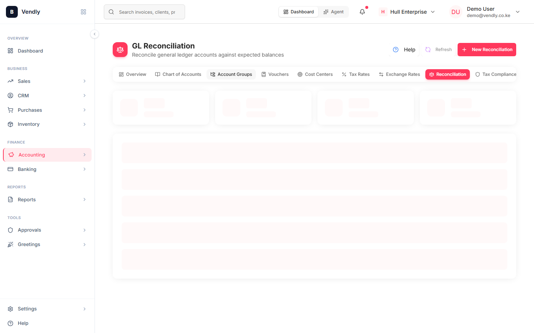Click the Refresh button label
The width and height of the screenshot is (534, 333).
pyautogui.click(x=444, y=50)
